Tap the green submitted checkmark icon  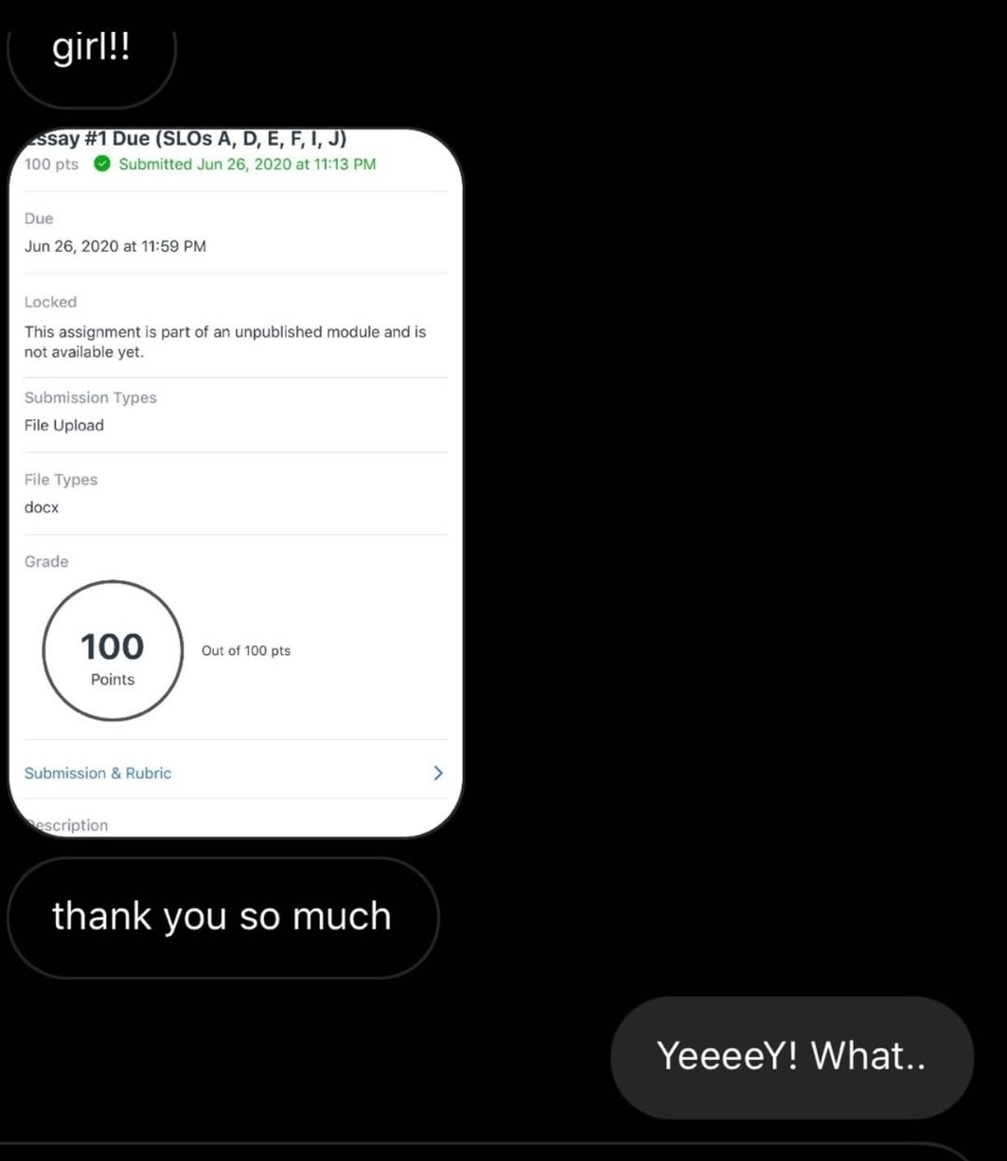[103, 164]
